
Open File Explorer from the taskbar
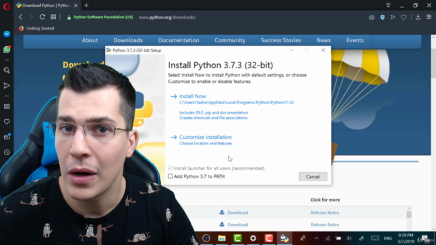[x=221, y=238]
